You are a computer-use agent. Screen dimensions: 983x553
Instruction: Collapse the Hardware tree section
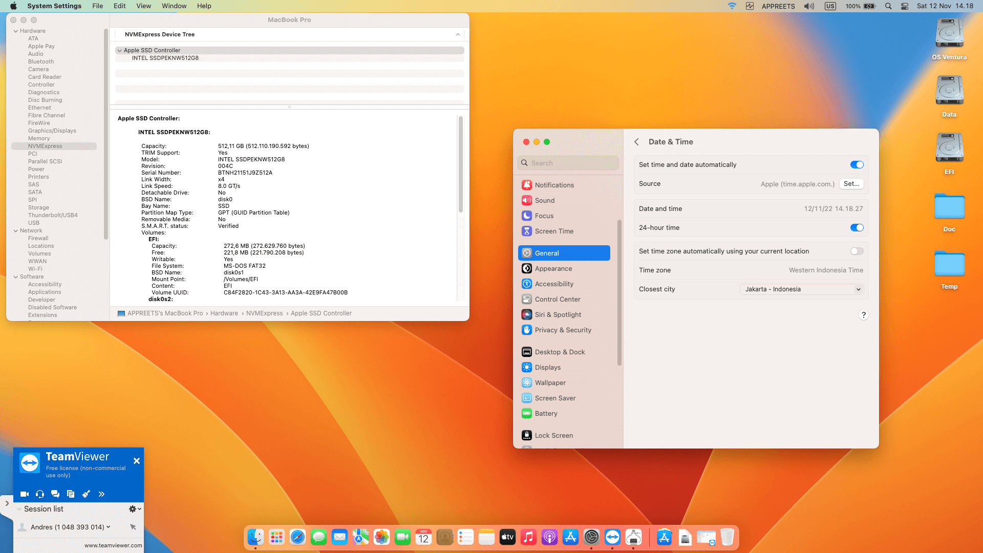tap(16, 31)
